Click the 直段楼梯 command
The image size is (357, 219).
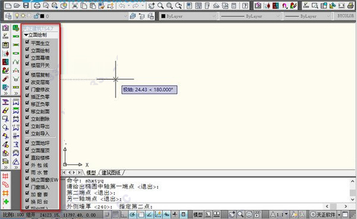click(x=40, y=158)
